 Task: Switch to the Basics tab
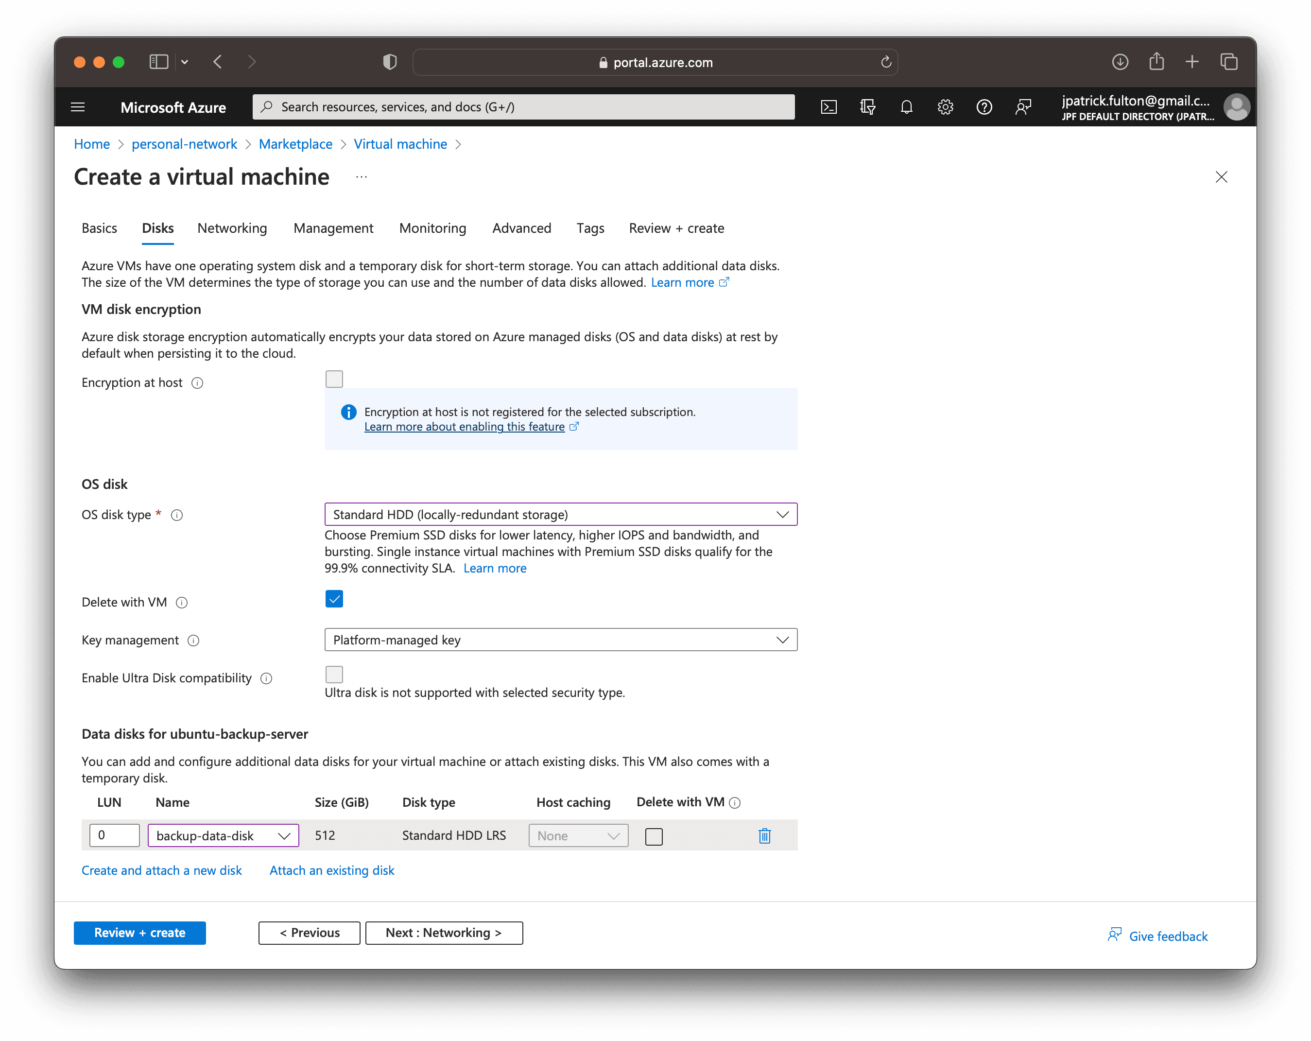(x=99, y=228)
